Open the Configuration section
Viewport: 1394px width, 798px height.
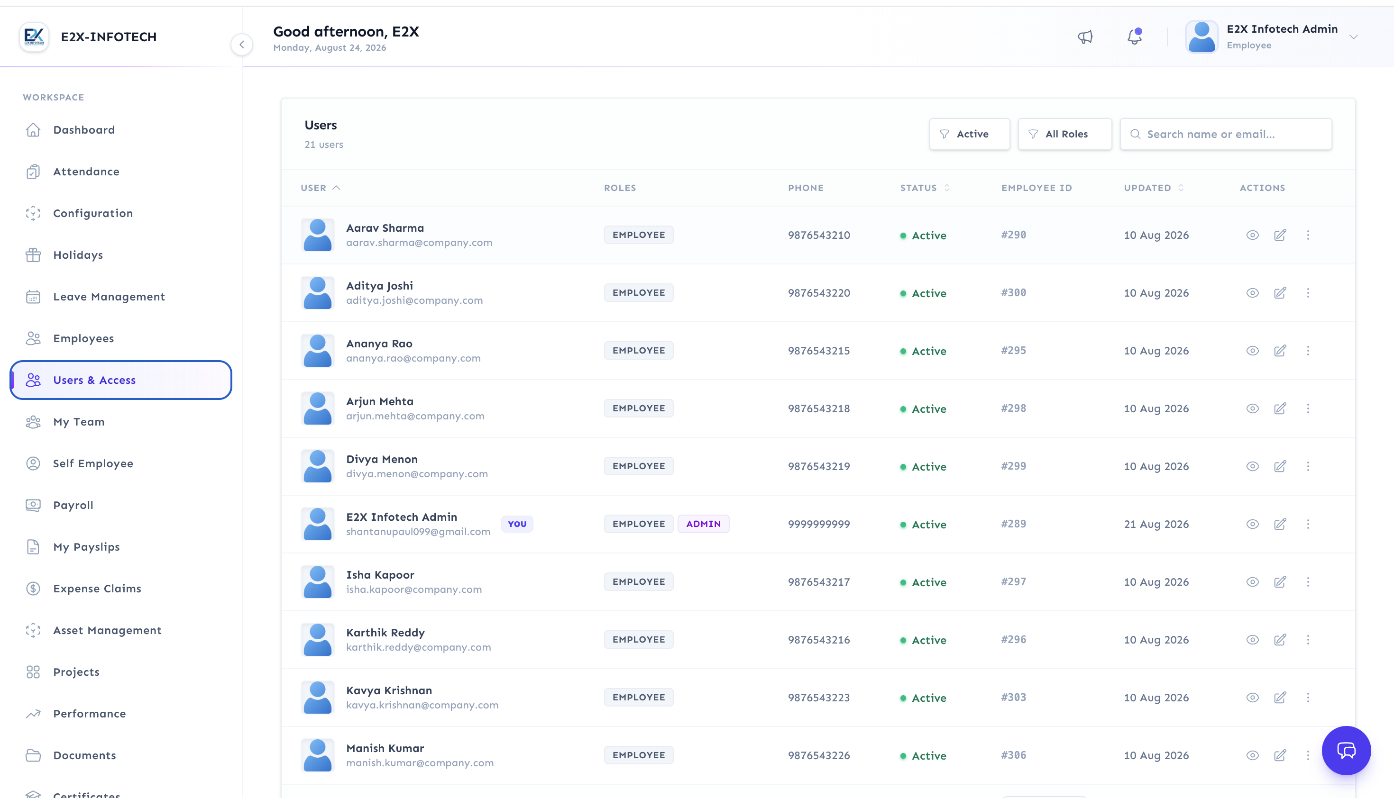(120, 213)
